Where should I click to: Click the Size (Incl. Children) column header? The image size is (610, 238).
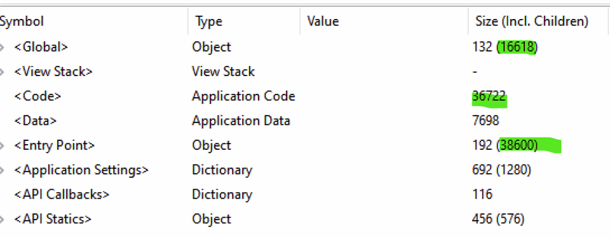532,21
